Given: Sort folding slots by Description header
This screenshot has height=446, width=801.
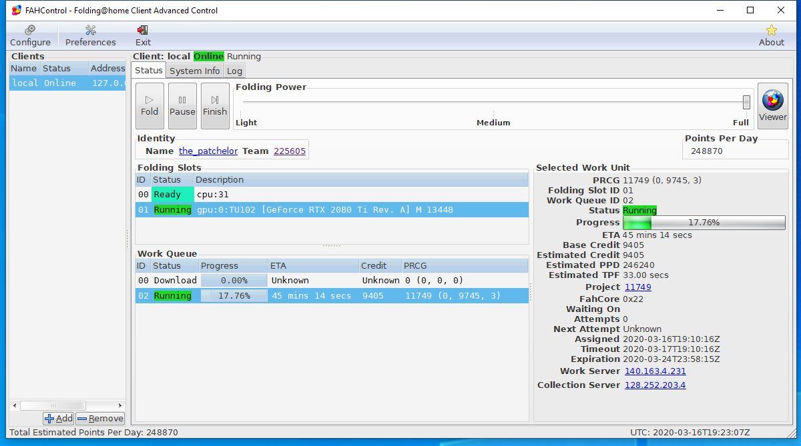Looking at the screenshot, I should pyautogui.click(x=361, y=180).
